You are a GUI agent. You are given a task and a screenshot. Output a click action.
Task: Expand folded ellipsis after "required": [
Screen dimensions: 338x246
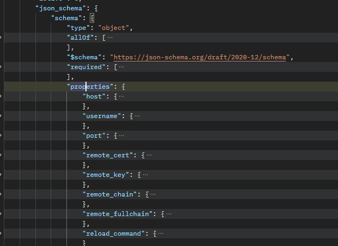(x=121, y=67)
